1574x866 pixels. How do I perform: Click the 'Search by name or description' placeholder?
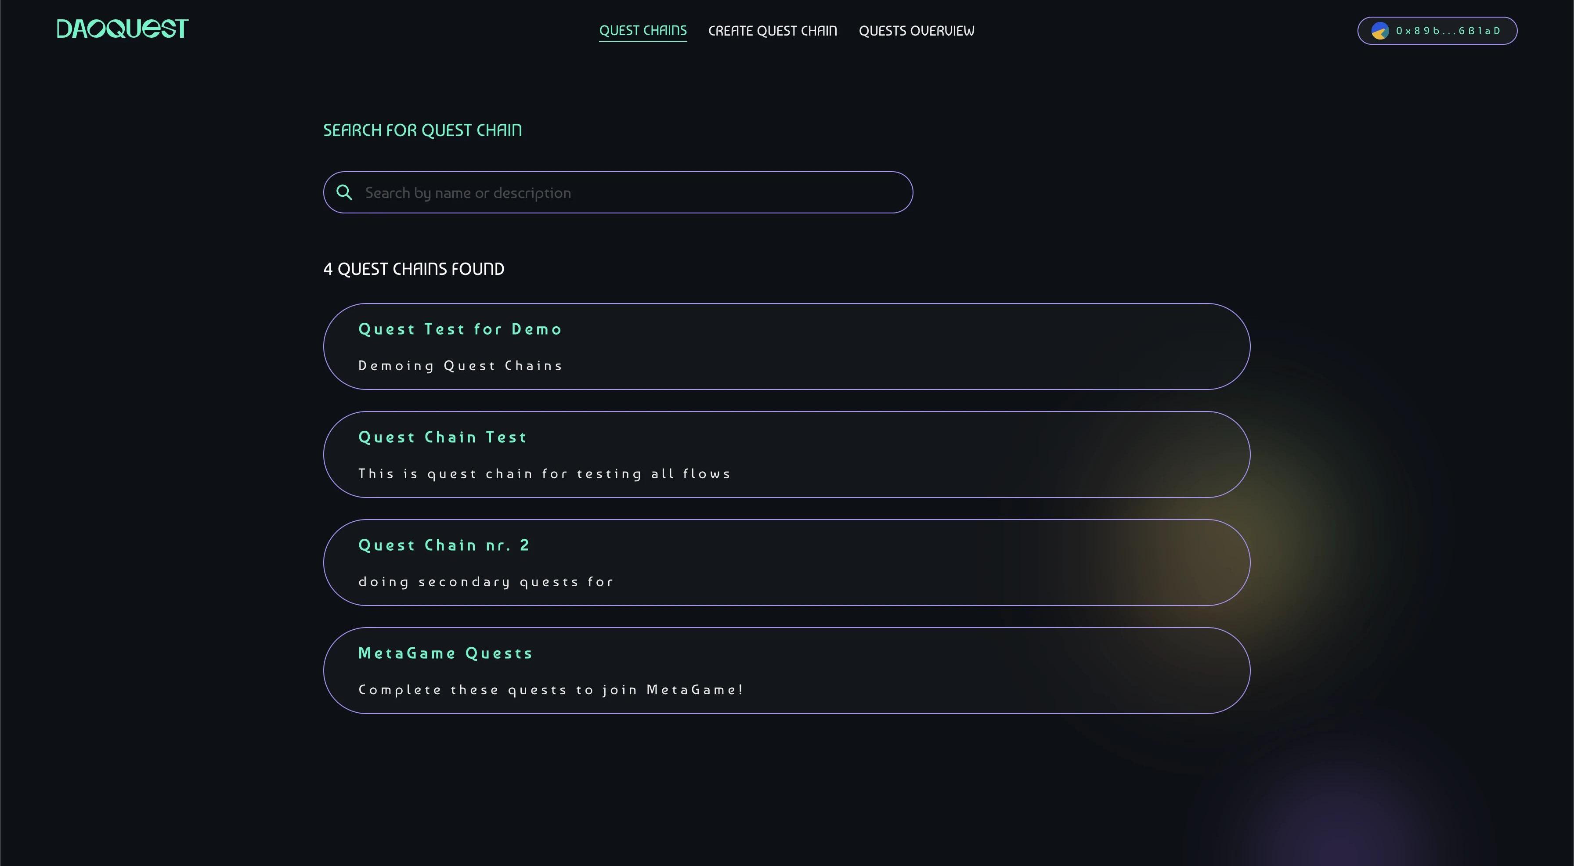(468, 193)
